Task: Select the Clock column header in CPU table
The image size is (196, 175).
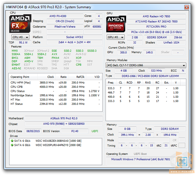Action: (x=47, y=77)
